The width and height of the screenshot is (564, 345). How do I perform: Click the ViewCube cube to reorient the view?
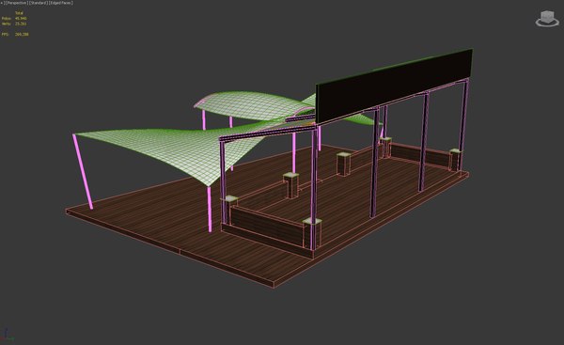[547, 17]
